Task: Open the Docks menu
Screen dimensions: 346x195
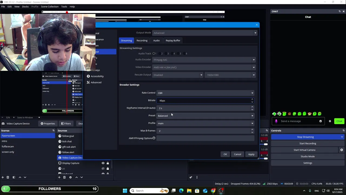Action: click(x=25, y=6)
